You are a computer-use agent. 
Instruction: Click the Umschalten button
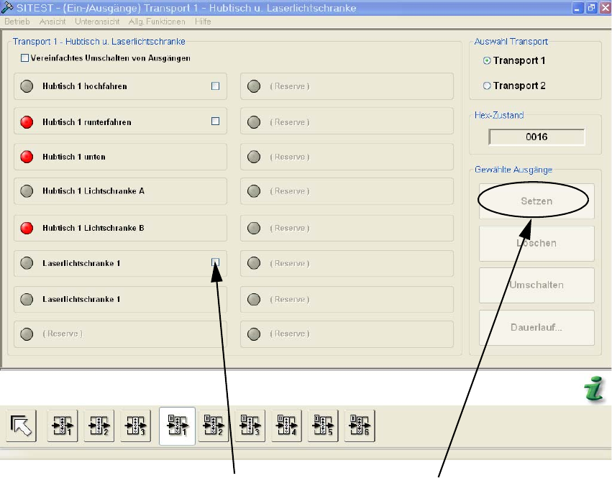point(536,285)
